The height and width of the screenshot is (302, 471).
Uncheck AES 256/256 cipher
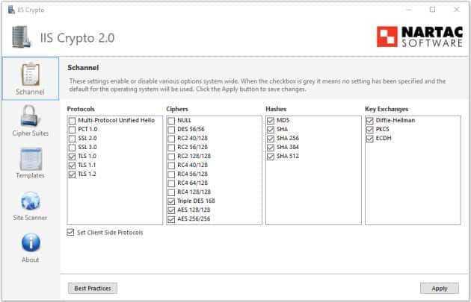171,219
